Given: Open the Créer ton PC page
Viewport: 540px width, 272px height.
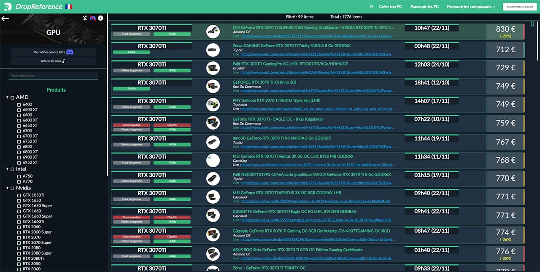Looking at the screenshot, I should point(391,7).
